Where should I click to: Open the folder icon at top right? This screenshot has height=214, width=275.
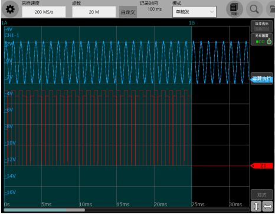[271, 9]
